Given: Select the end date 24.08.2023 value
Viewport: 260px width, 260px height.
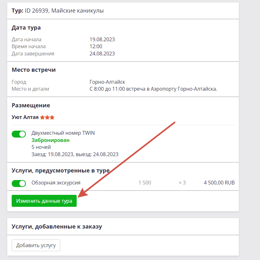Looking at the screenshot, I should 102,54.
